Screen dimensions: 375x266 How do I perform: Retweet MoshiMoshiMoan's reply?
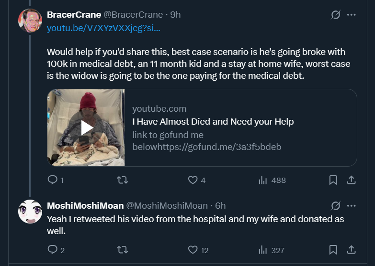point(123,250)
